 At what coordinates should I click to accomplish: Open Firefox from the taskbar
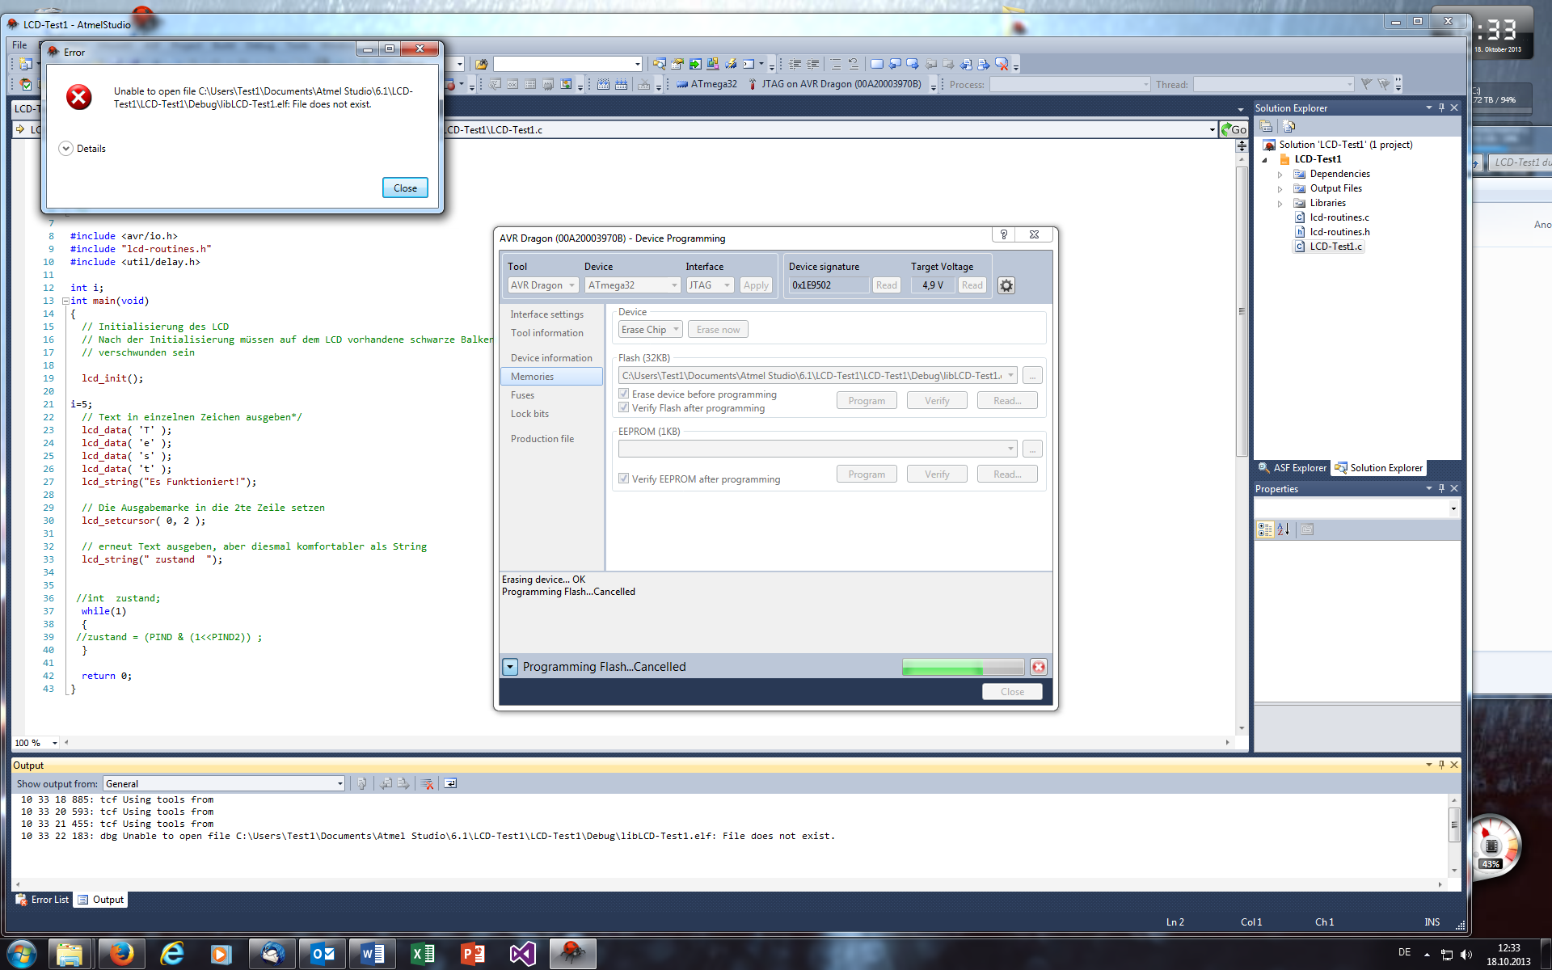coord(122,954)
